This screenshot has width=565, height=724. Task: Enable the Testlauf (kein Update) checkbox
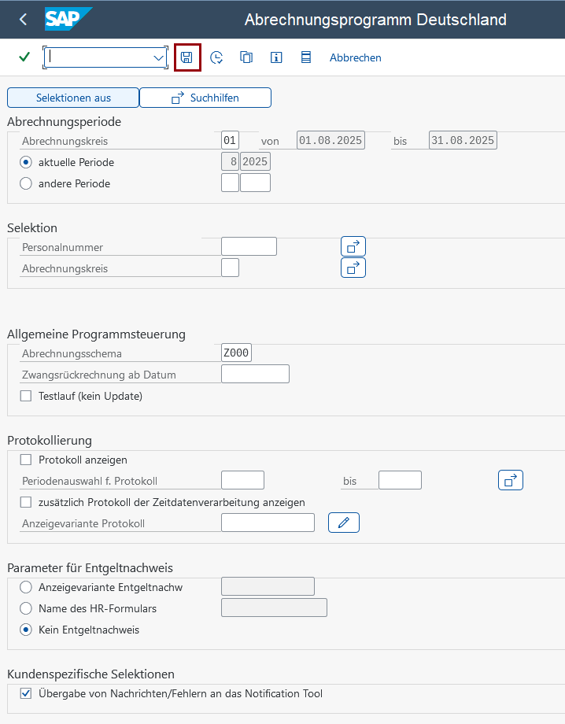click(26, 396)
